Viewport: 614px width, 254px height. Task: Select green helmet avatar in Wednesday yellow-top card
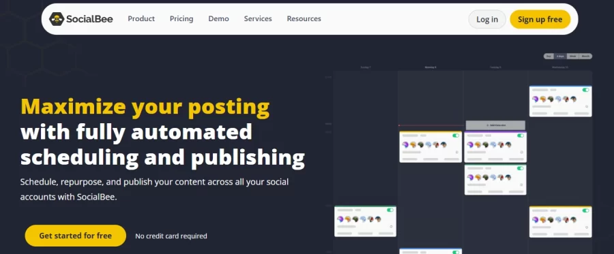coord(551,220)
